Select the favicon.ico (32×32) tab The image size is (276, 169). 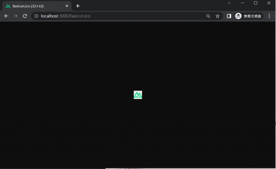tap(37, 6)
